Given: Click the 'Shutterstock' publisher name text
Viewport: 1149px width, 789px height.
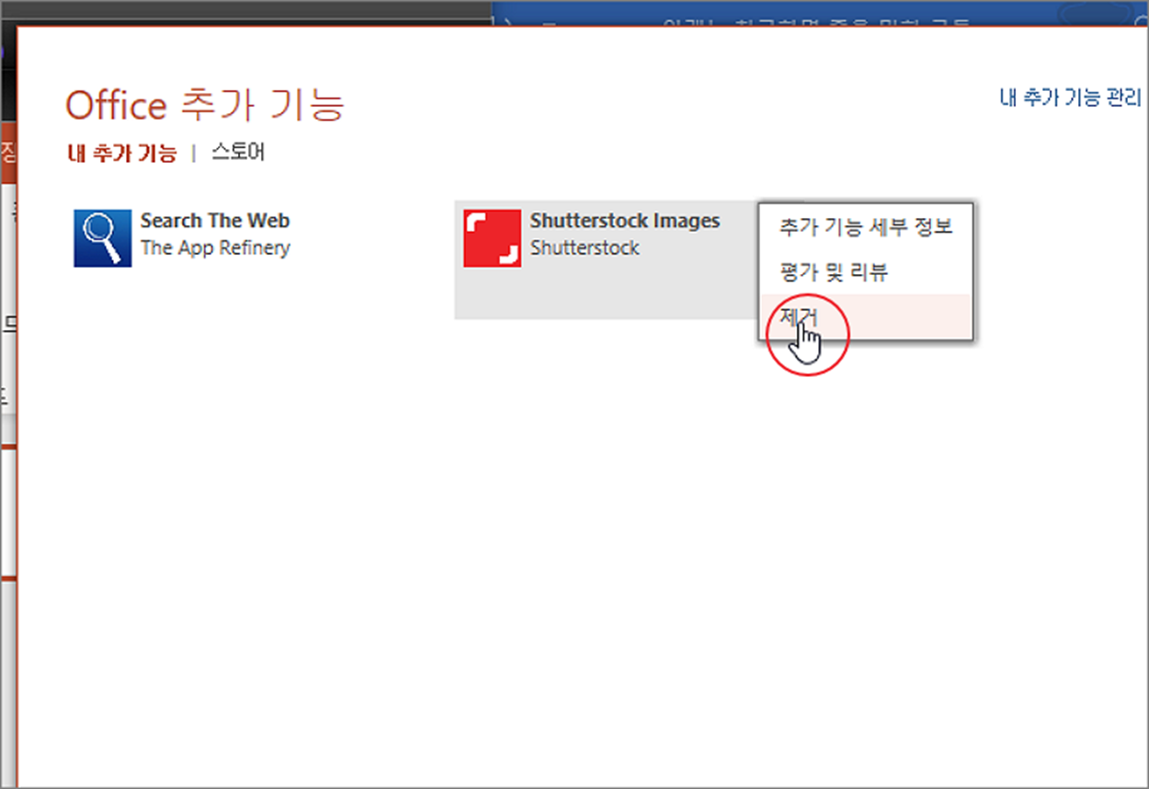Looking at the screenshot, I should click(585, 248).
